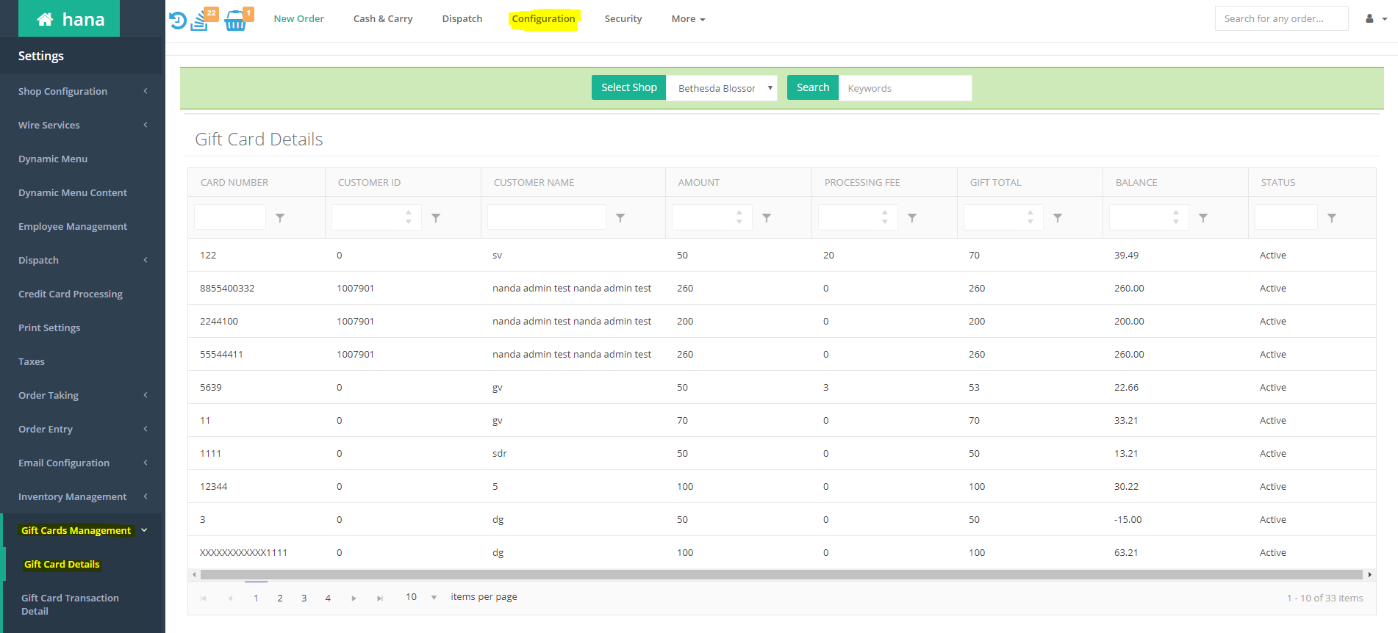The width and height of the screenshot is (1398, 633).
Task: Click the scrollbar left arrow
Action: click(x=194, y=575)
